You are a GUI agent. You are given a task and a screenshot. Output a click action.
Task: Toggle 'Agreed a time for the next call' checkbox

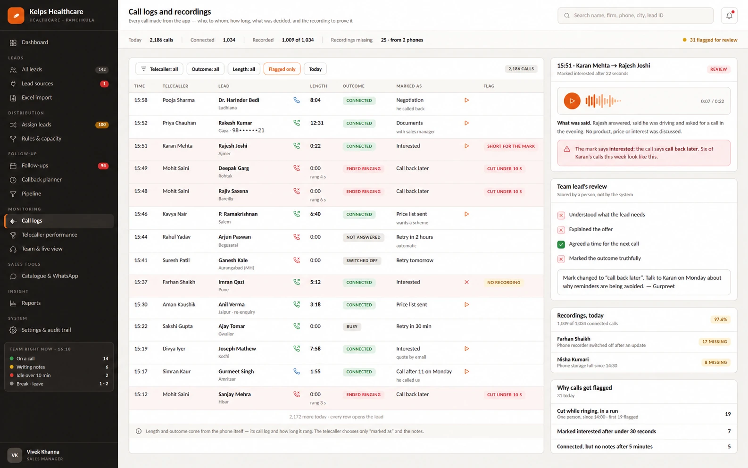coord(561,244)
